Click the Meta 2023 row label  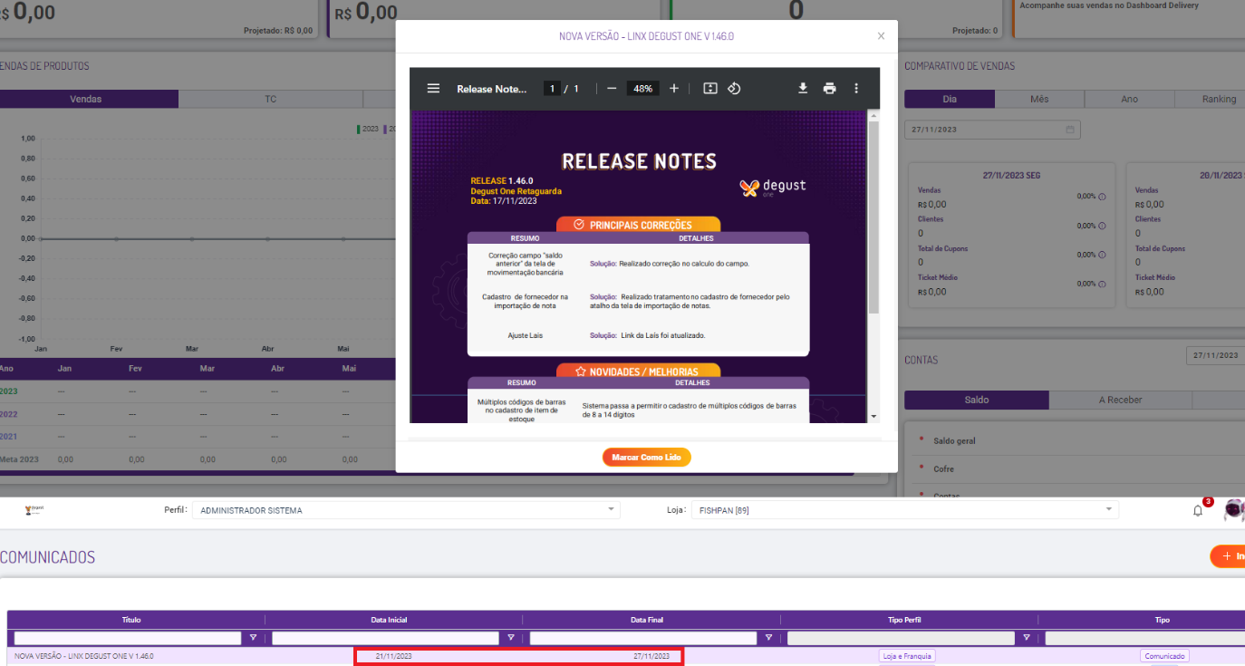coord(19,459)
